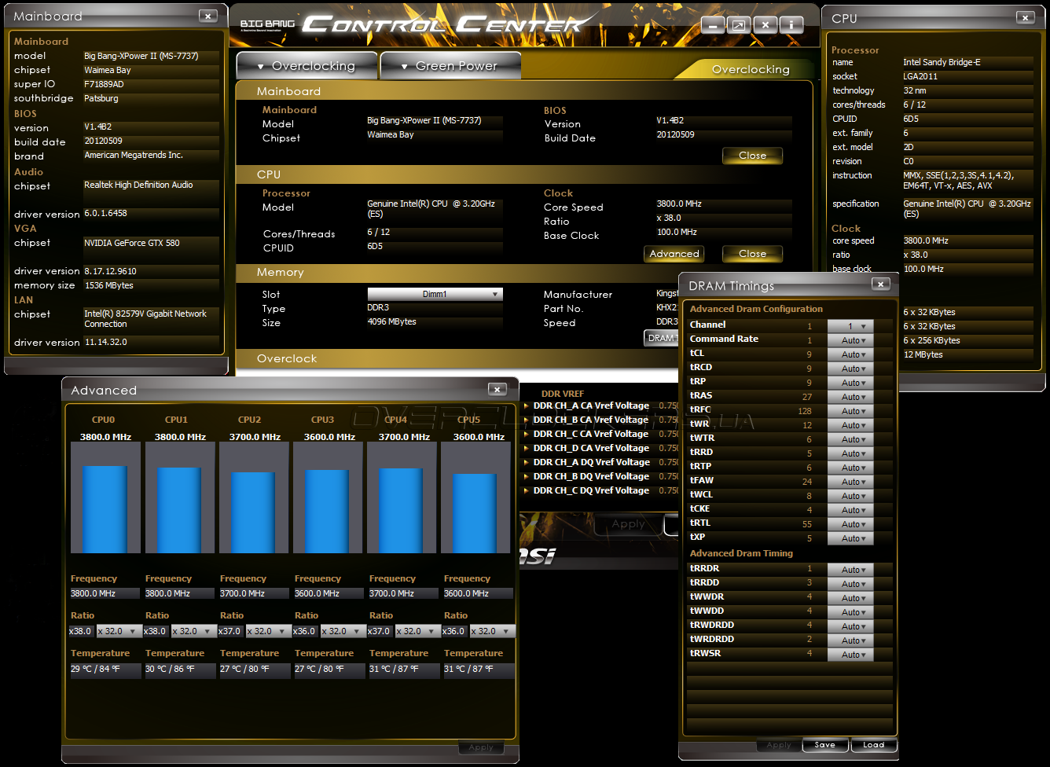Close the Advanced CPU cores window
The image size is (1050, 767).
(497, 389)
